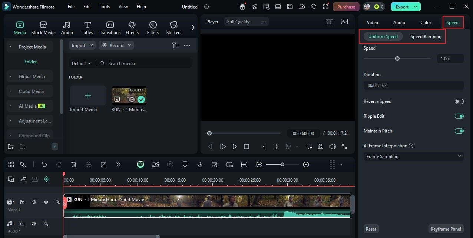Open the Filters library tab
This screenshot has height=238, width=473.
153,28
